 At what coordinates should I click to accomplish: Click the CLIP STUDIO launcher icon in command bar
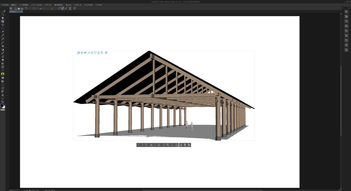pyautogui.click(x=11, y=9)
